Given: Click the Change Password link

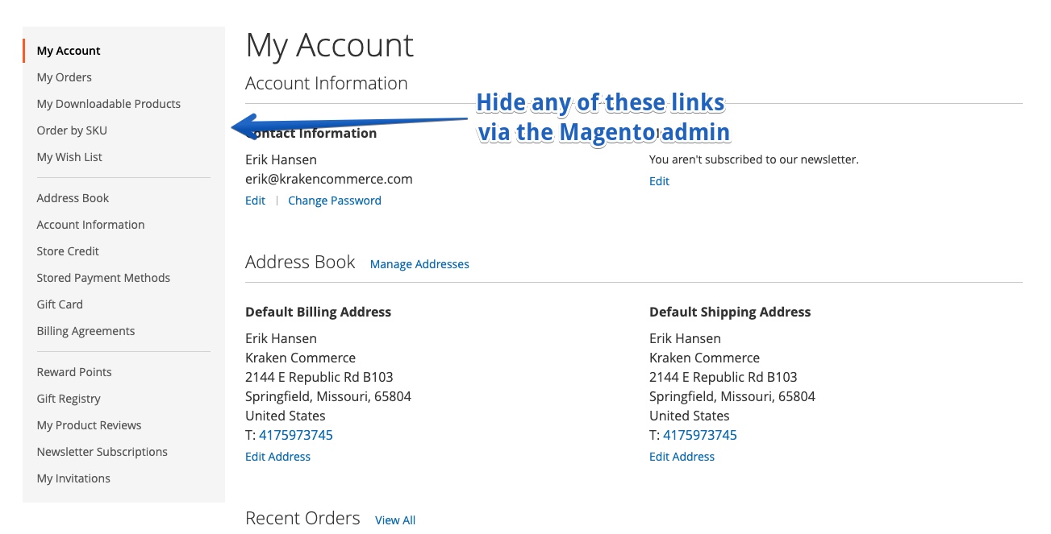Looking at the screenshot, I should tap(335, 201).
